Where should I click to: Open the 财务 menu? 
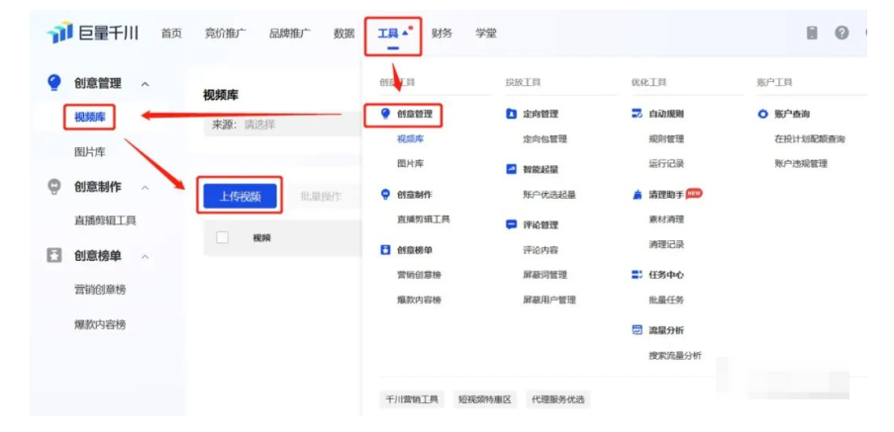coord(442,33)
